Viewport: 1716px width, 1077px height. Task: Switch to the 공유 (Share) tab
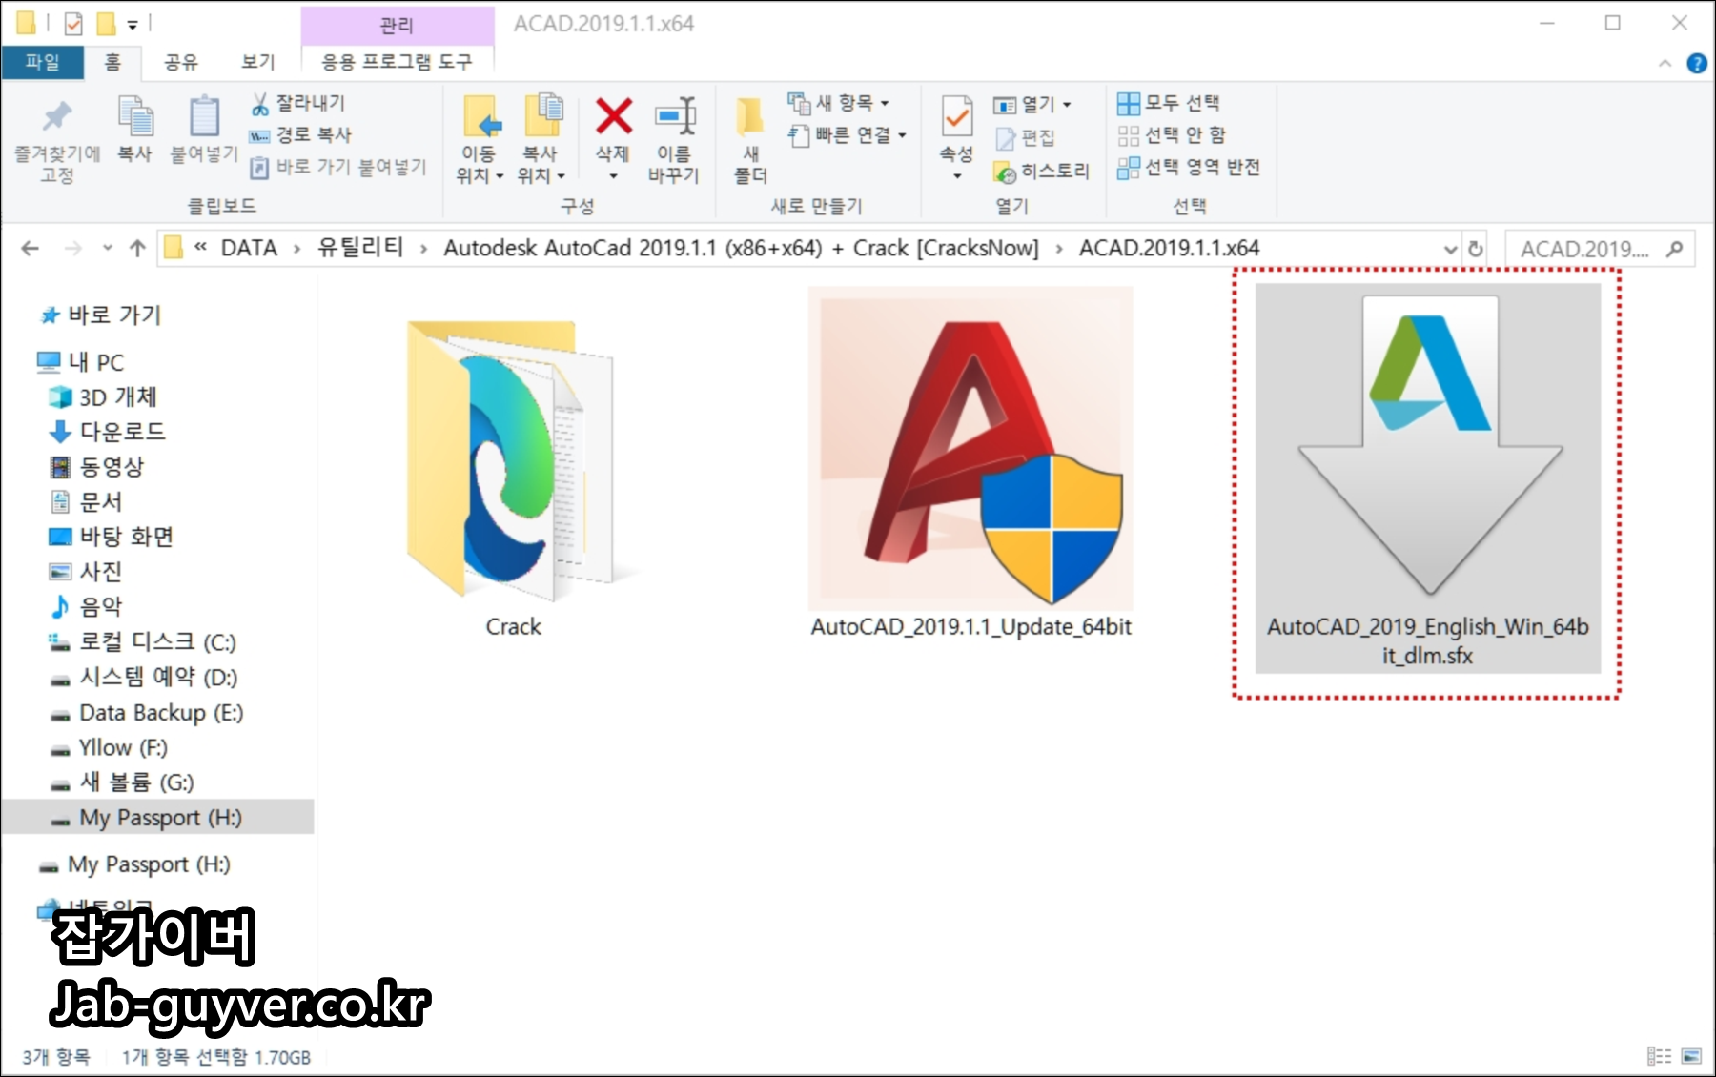coord(180,62)
